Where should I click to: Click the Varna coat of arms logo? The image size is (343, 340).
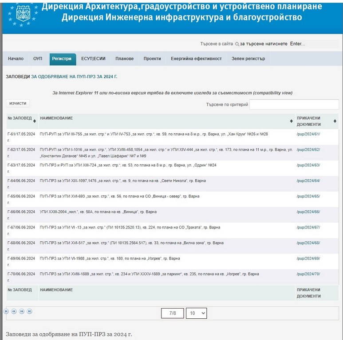(x=22, y=14)
